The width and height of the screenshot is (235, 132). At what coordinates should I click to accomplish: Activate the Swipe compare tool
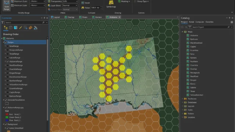click(86, 3)
